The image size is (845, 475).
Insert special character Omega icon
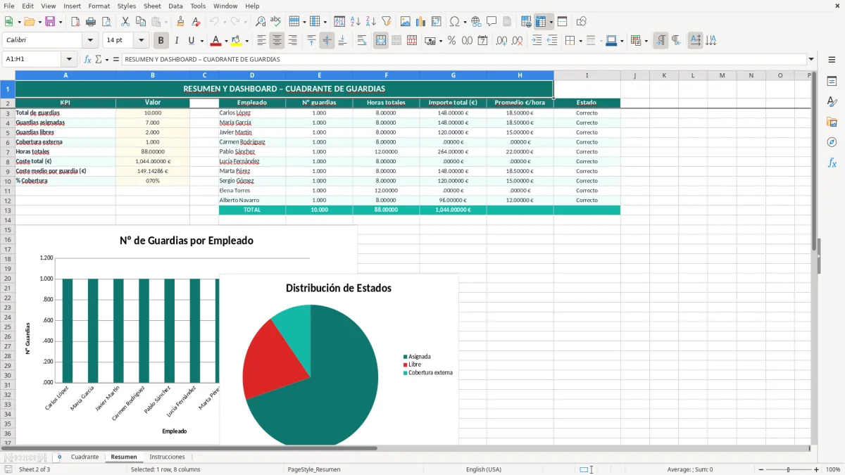coord(454,22)
